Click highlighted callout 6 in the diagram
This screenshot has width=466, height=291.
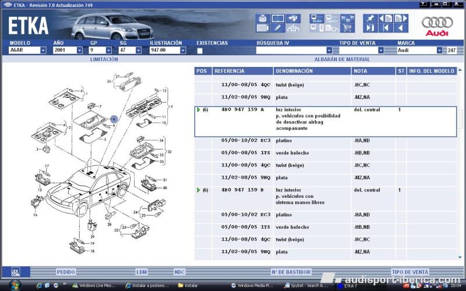[114, 119]
